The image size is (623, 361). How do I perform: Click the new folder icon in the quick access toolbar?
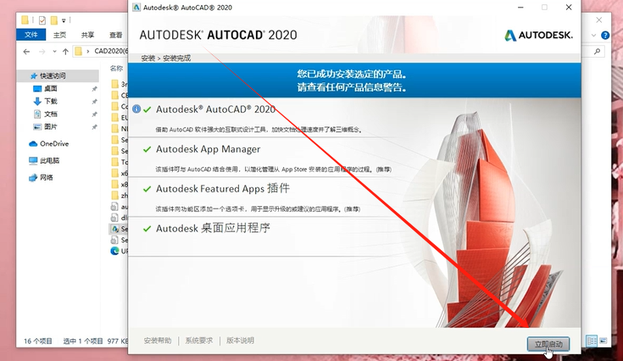[54, 19]
